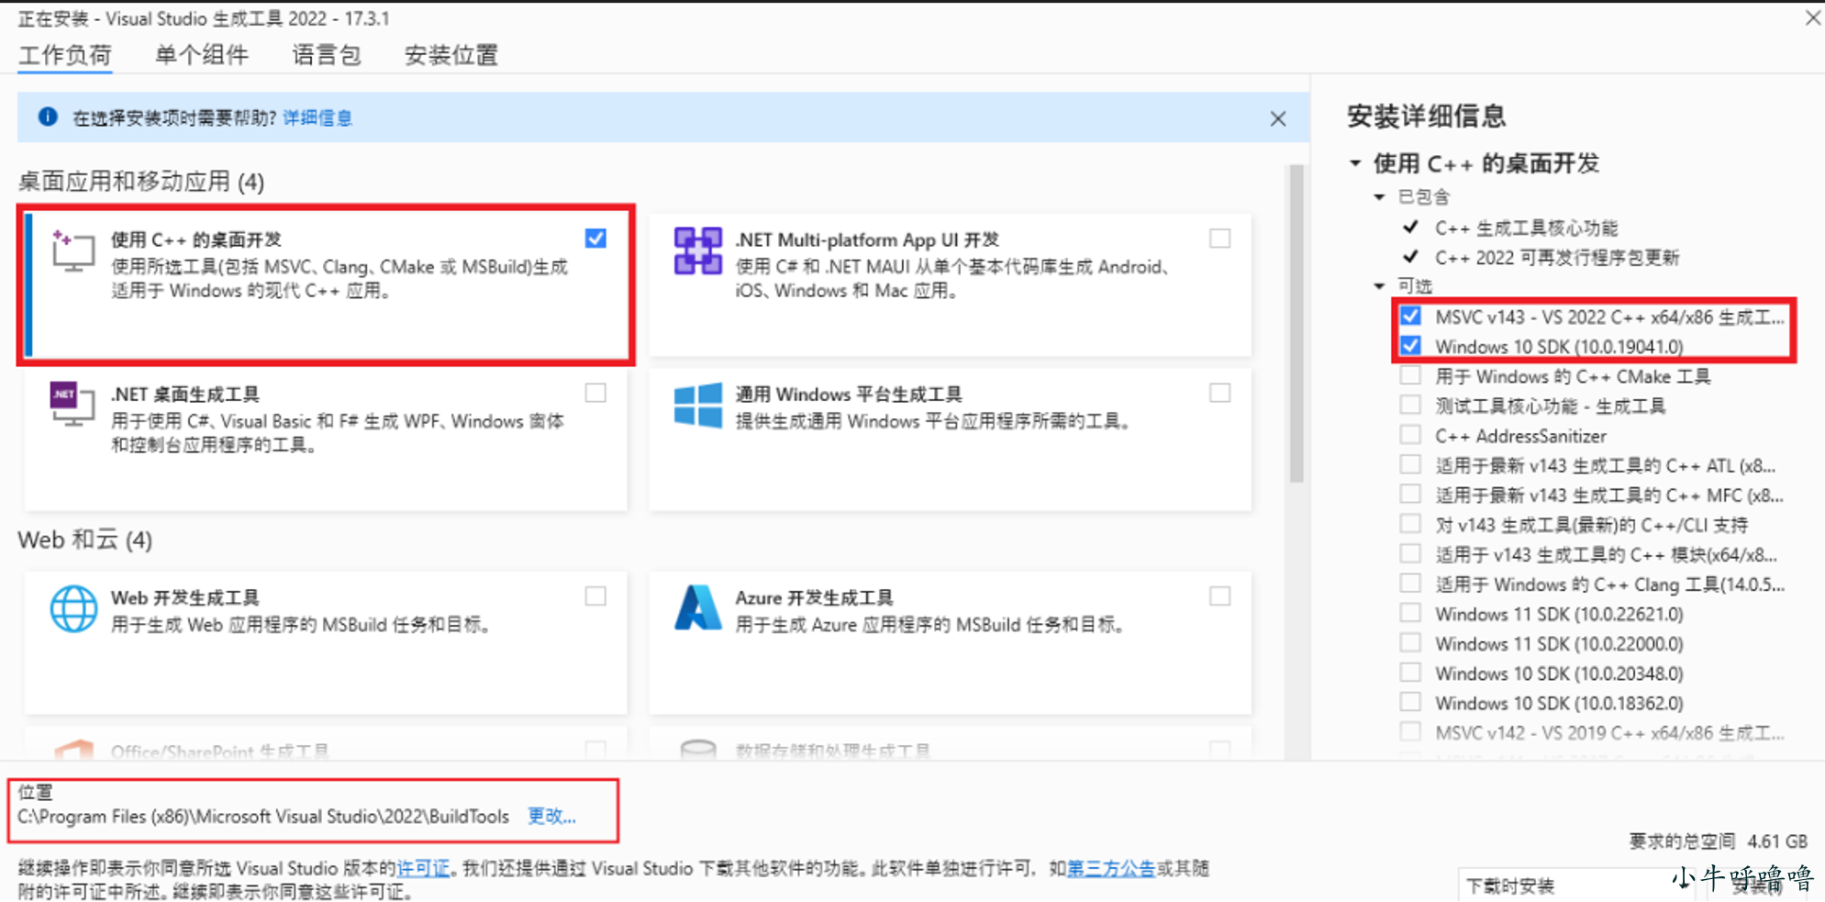Viewport: 1825px width, 902px height.
Task: Click the 要求的总空间 4.61 GB text
Action: tap(1718, 841)
